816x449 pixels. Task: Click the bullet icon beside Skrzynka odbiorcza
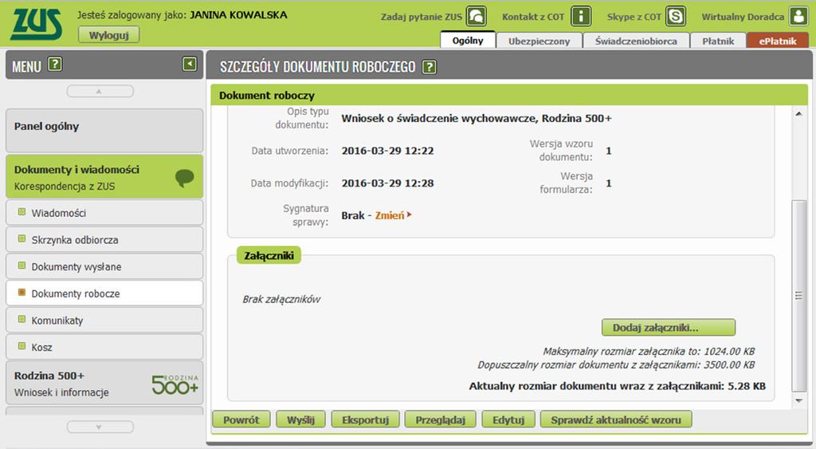(x=22, y=239)
